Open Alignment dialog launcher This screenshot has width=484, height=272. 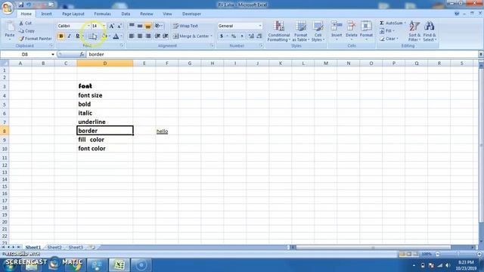coord(212,45)
